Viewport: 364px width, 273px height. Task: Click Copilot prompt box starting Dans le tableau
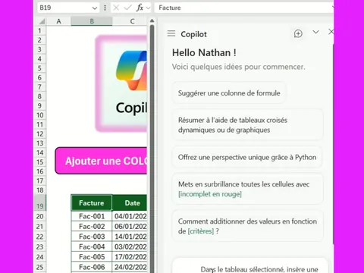click(x=249, y=266)
